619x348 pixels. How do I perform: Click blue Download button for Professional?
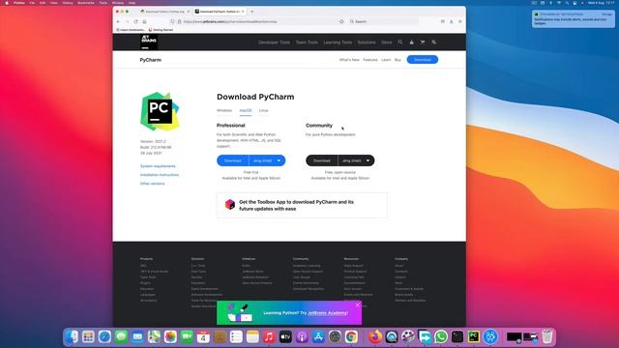[233, 160]
